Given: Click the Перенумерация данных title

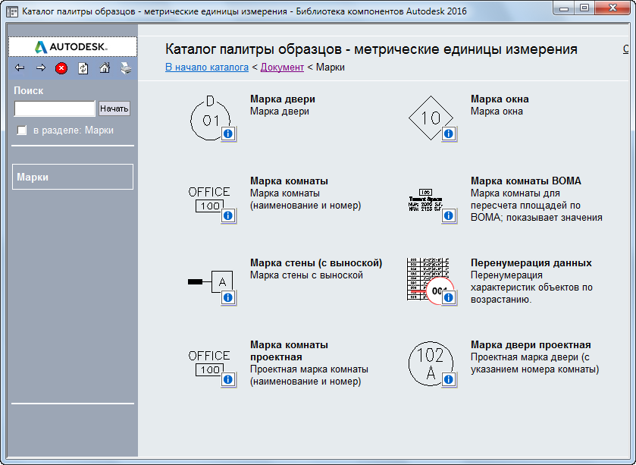Looking at the screenshot, I should tap(531, 263).
